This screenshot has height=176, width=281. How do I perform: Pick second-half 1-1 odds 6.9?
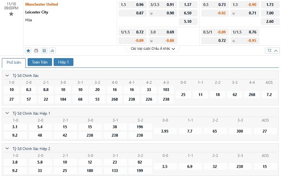click(190, 166)
